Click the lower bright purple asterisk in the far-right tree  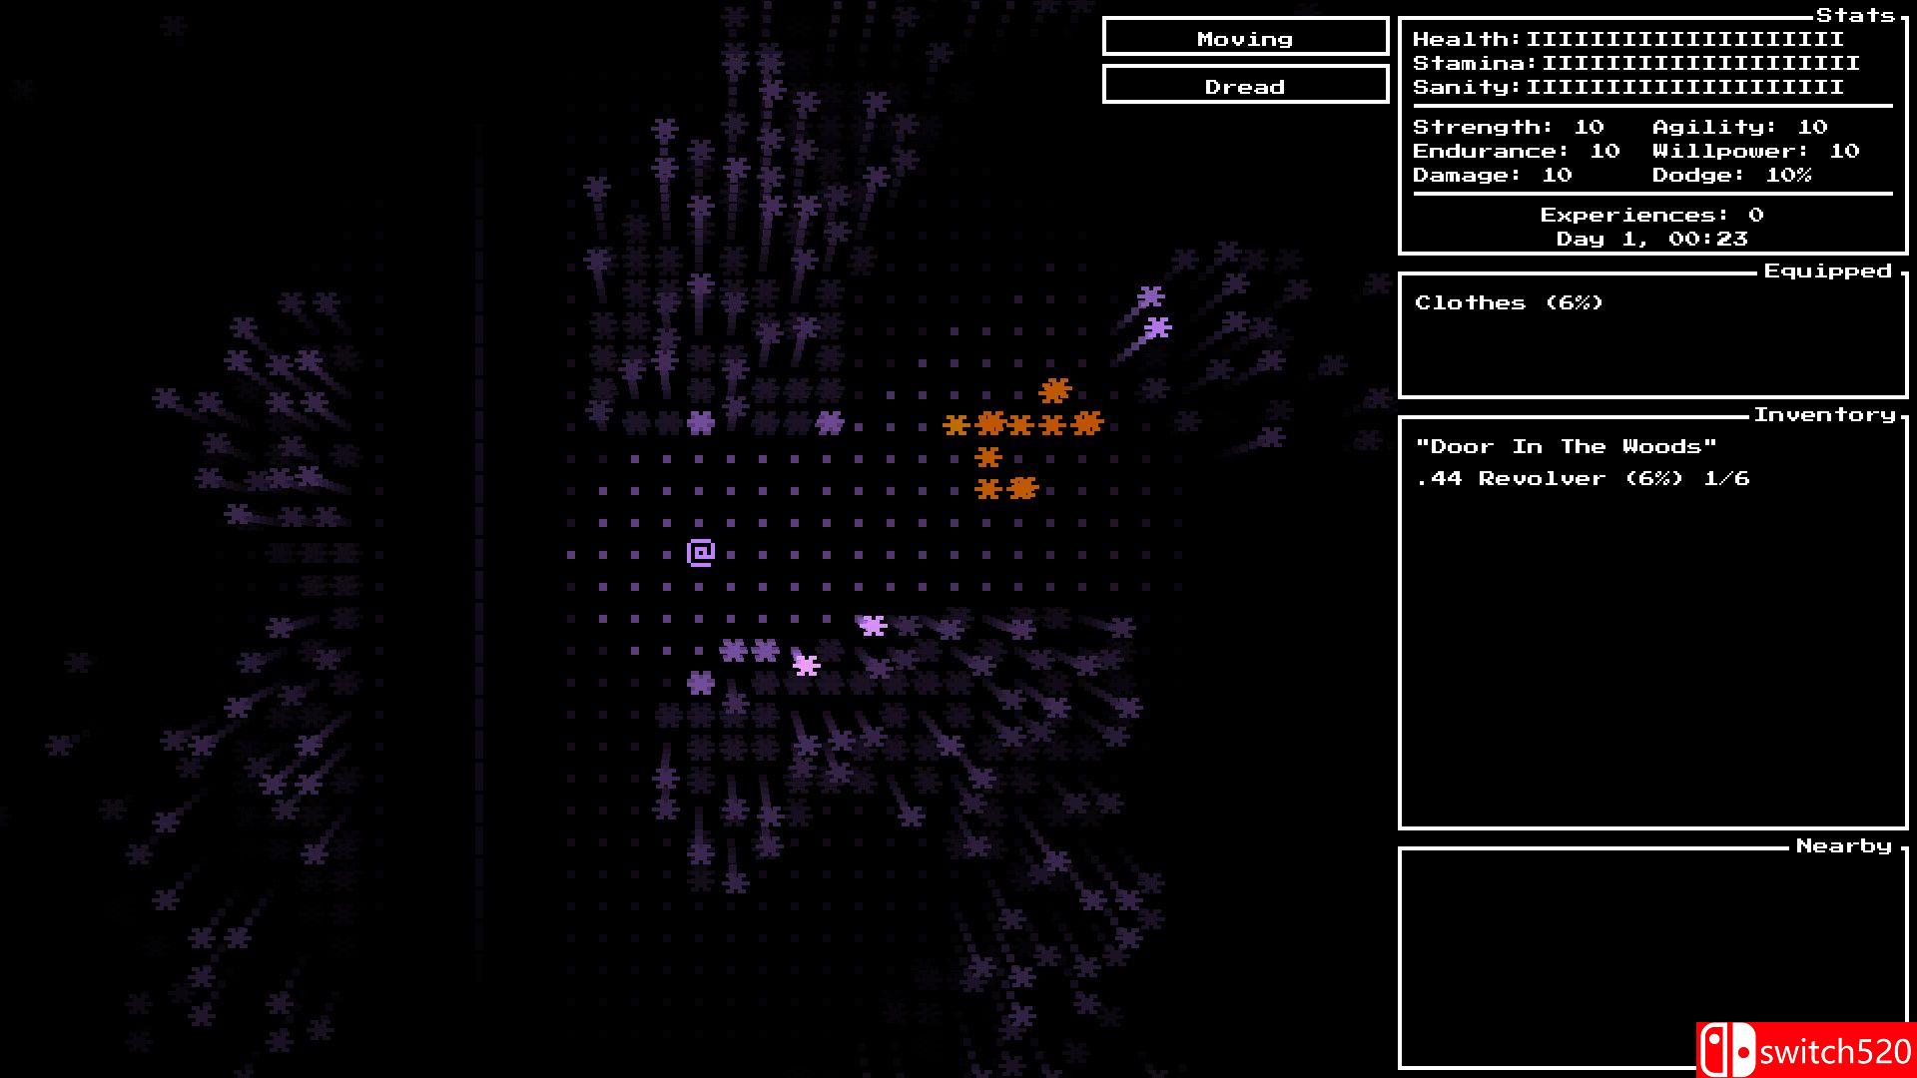(1157, 327)
